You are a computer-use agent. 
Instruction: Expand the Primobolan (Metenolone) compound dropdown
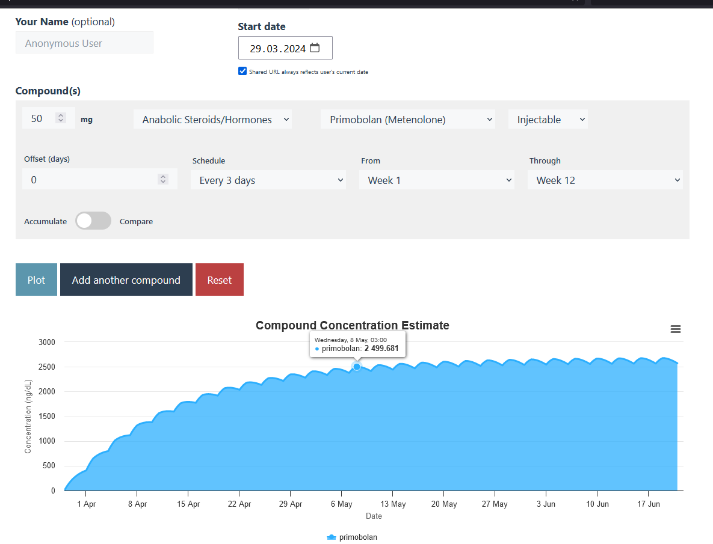(x=407, y=120)
